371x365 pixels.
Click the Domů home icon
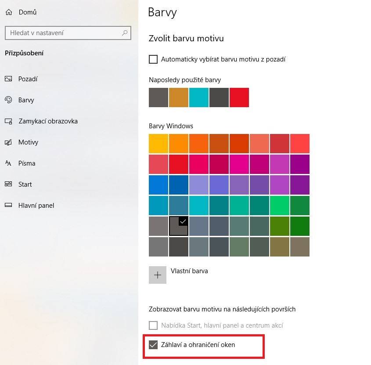9,12
